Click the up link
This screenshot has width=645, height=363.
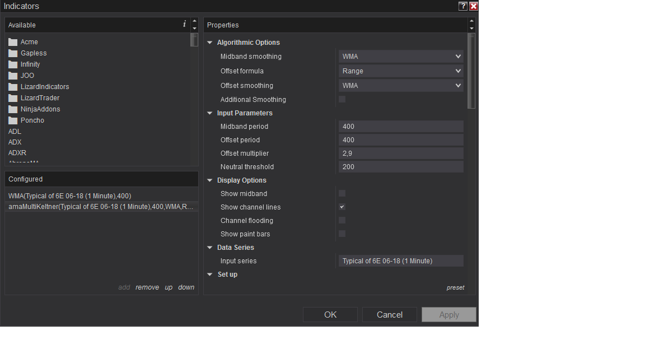(x=169, y=287)
